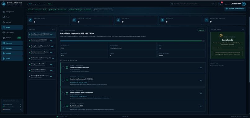Image resolution: width=250 pixels, height=118 pixels.
Task: Open Reuniones in the sidebar
Action: [x=12, y=43]
